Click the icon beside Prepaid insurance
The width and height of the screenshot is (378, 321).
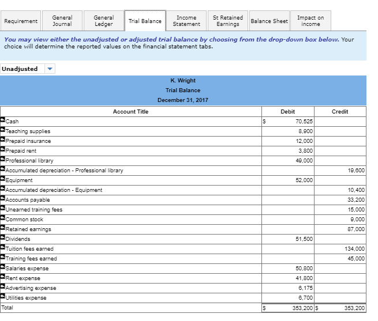(2, 139)
